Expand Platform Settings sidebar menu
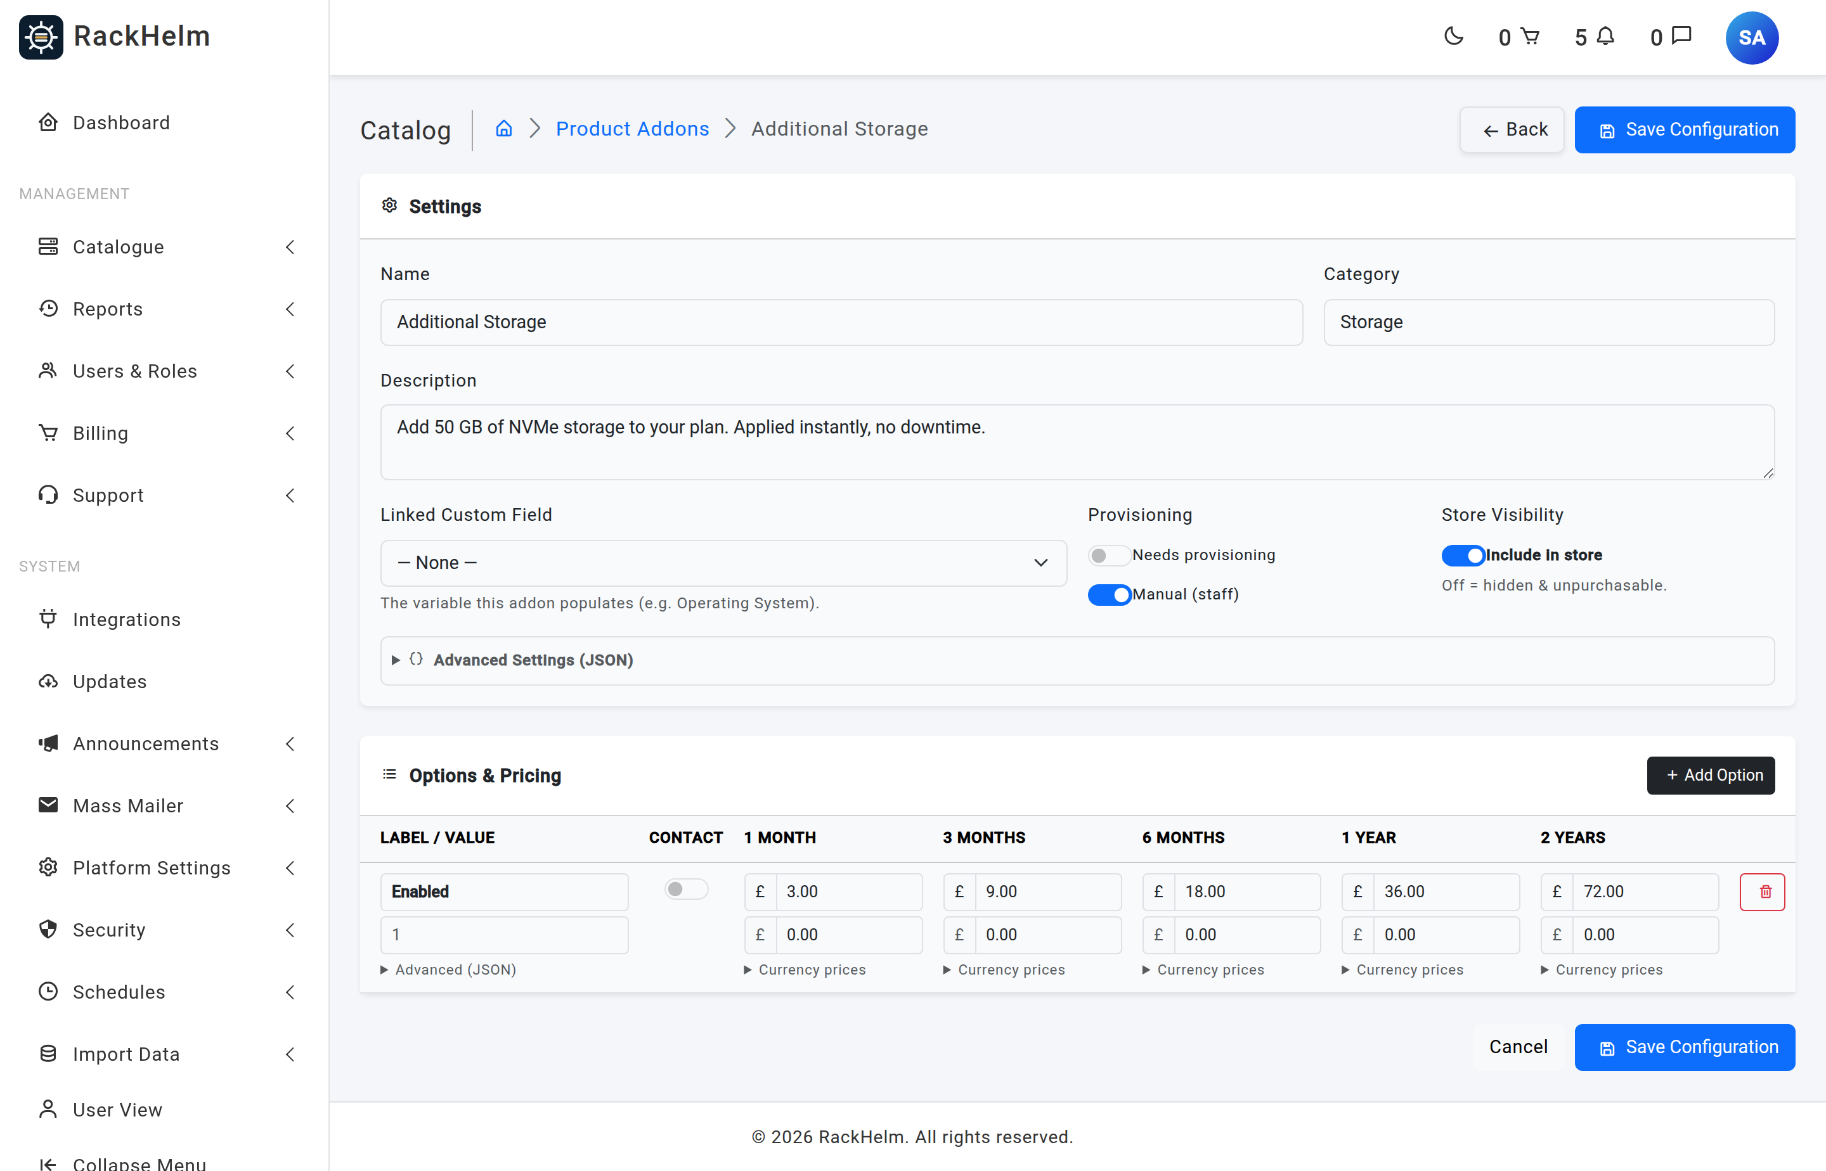 [x=164, y=867]
